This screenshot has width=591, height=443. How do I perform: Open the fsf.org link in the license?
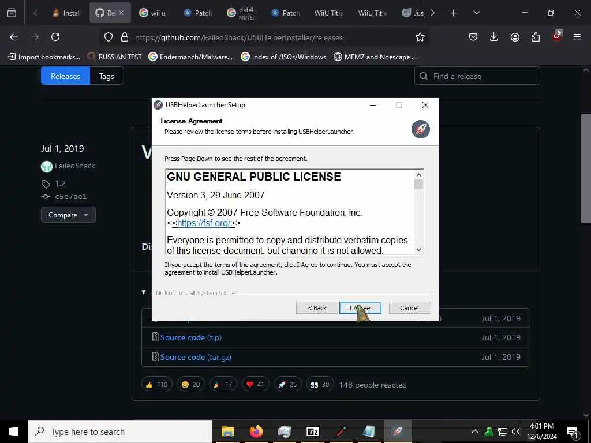(x=204, y=223)
